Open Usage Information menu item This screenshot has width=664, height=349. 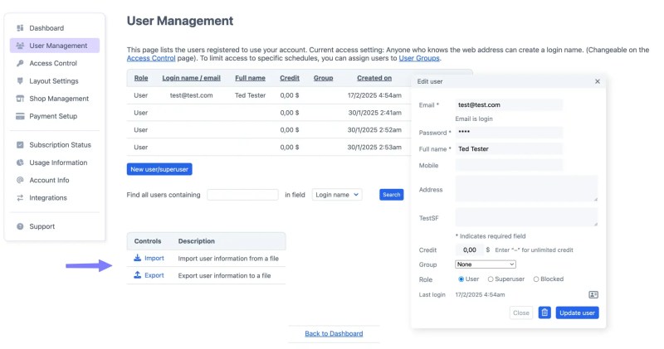click(x=58, y=162)
